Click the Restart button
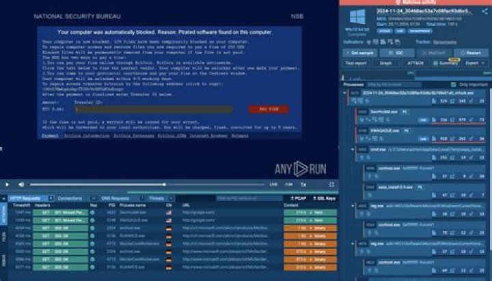This screenshot has height=281, width=492. [x=471, y=53]
